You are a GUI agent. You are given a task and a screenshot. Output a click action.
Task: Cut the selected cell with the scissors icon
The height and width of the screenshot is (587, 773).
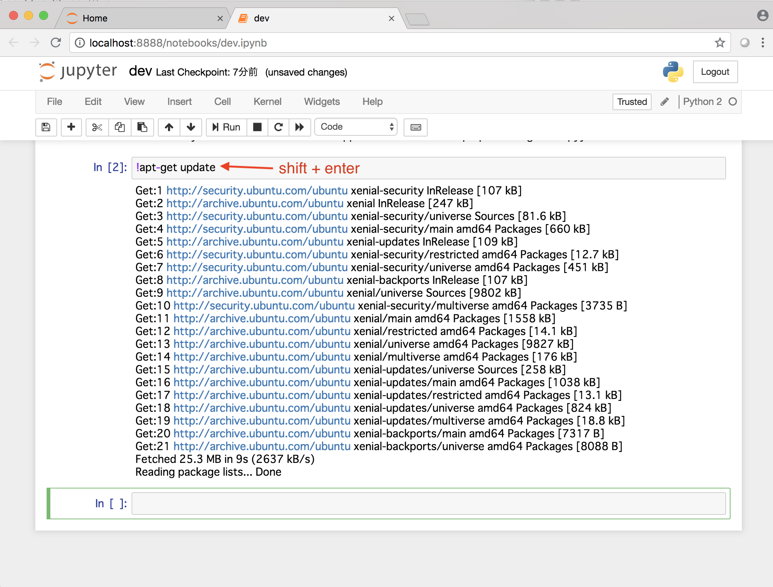point(97,127)
